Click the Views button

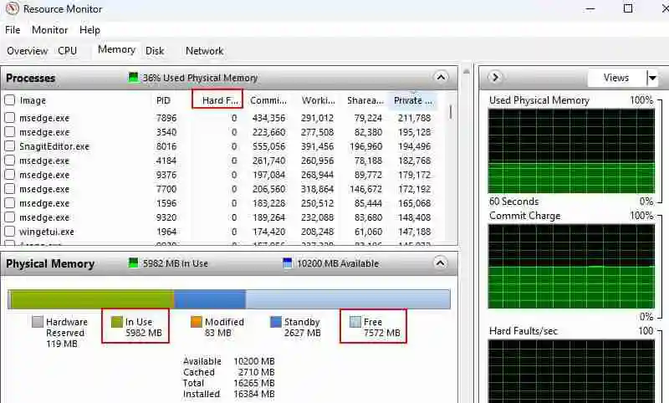point(616,78)
